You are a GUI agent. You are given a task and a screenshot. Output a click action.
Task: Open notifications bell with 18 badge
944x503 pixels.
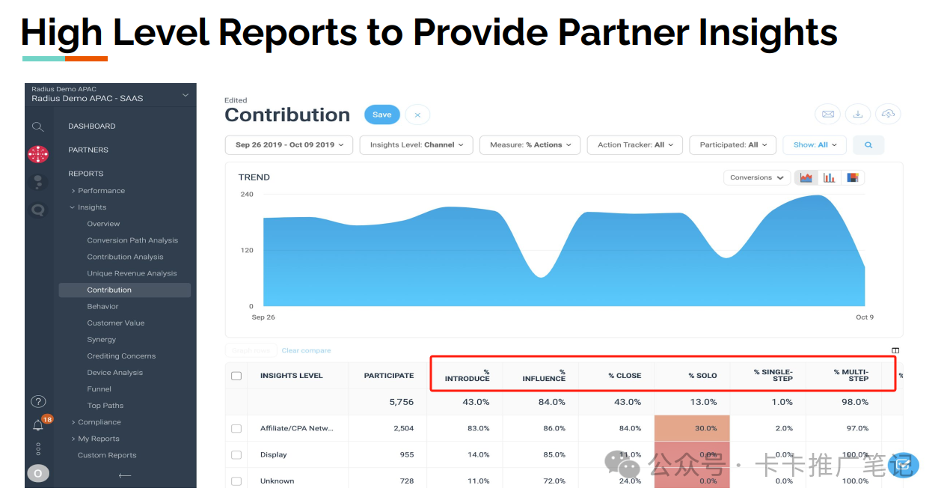(x=38, y=425)
